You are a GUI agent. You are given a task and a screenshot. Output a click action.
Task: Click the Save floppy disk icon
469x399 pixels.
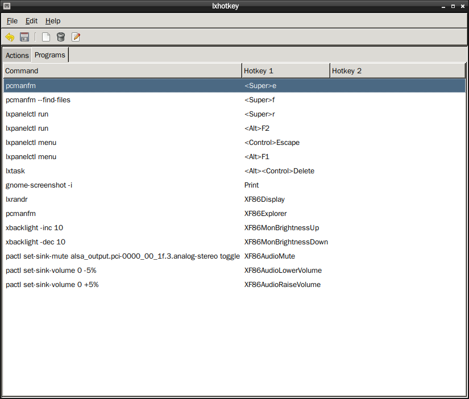[24, 37]
